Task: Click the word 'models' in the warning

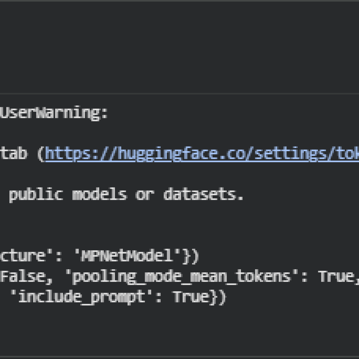Action: click(99, 194)
